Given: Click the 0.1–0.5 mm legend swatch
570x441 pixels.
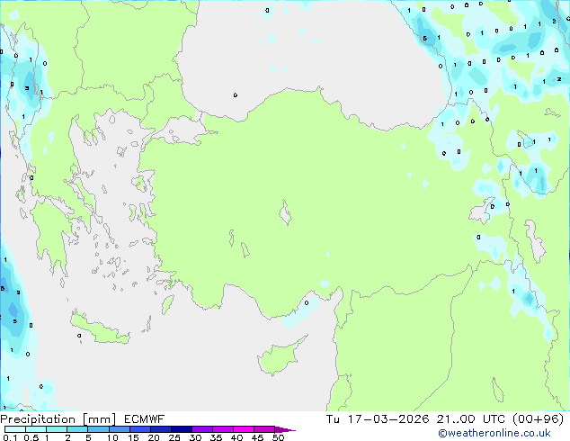Looking at the screenshot, I should 15,429.
